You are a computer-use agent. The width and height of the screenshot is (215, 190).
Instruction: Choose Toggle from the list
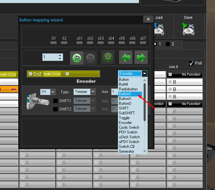coord(130,118)
